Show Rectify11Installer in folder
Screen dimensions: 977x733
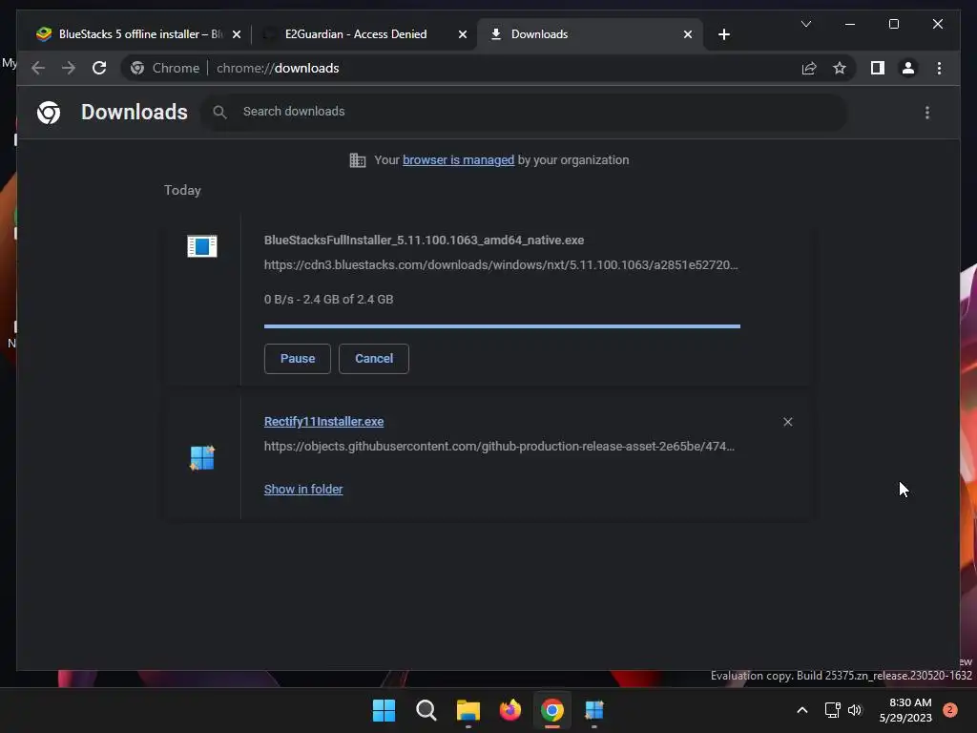coord(303,490)
